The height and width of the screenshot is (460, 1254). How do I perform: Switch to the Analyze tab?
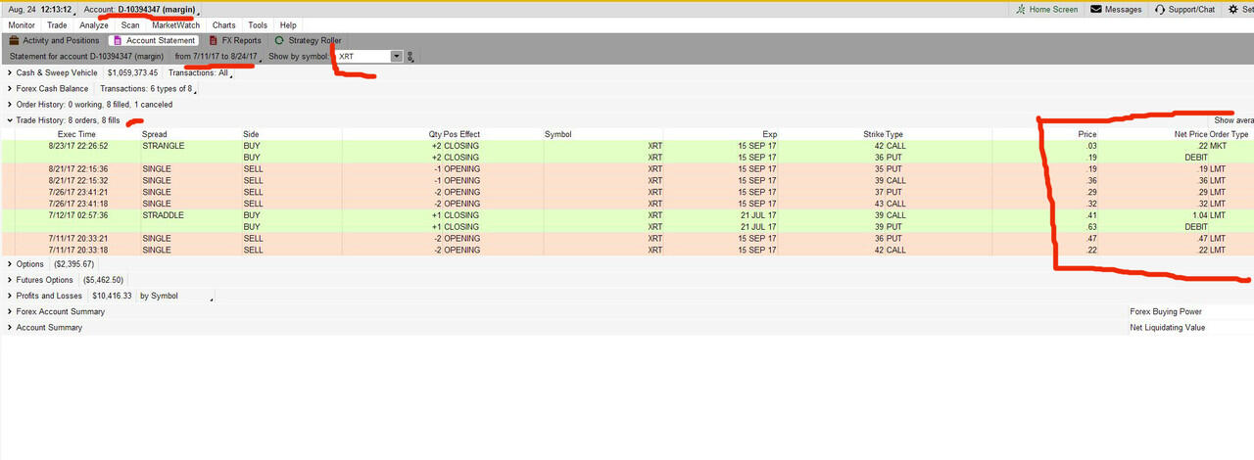click(94, 24)
